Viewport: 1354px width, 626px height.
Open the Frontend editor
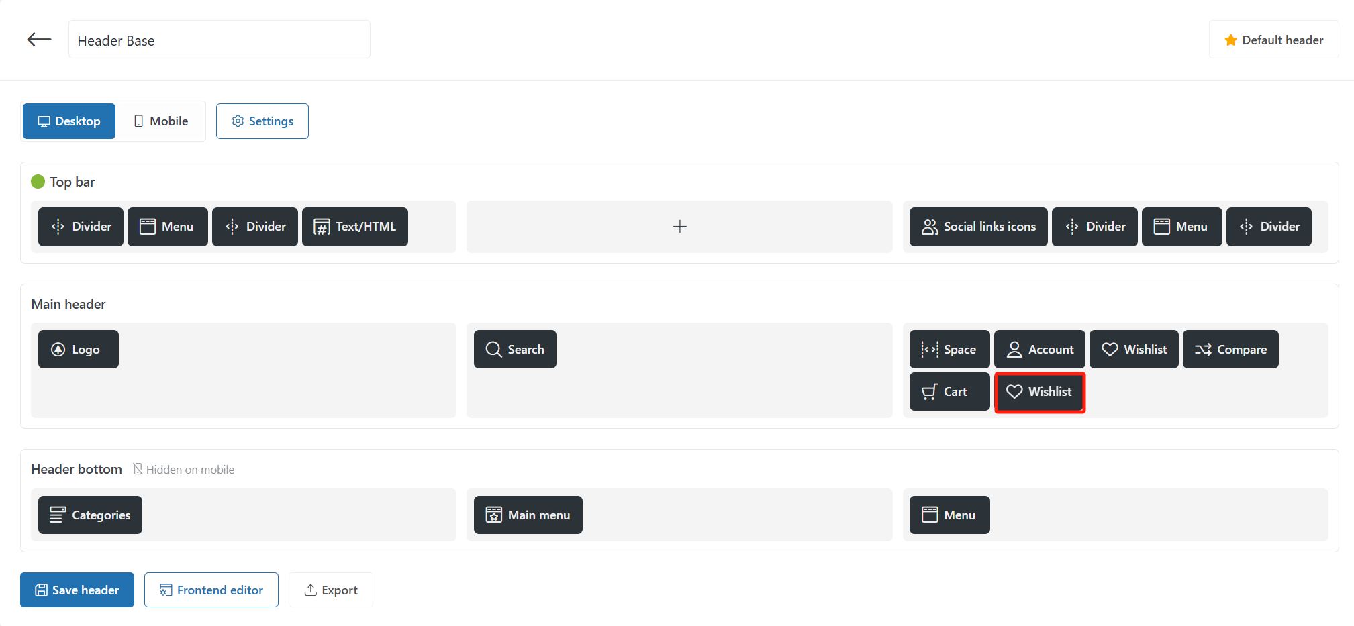(x=211, y=590)
